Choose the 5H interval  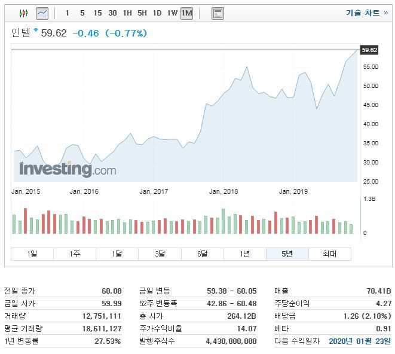(x=142, y=13)
